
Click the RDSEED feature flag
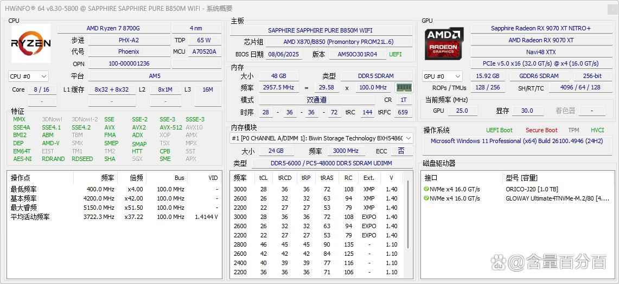[82, 159]
